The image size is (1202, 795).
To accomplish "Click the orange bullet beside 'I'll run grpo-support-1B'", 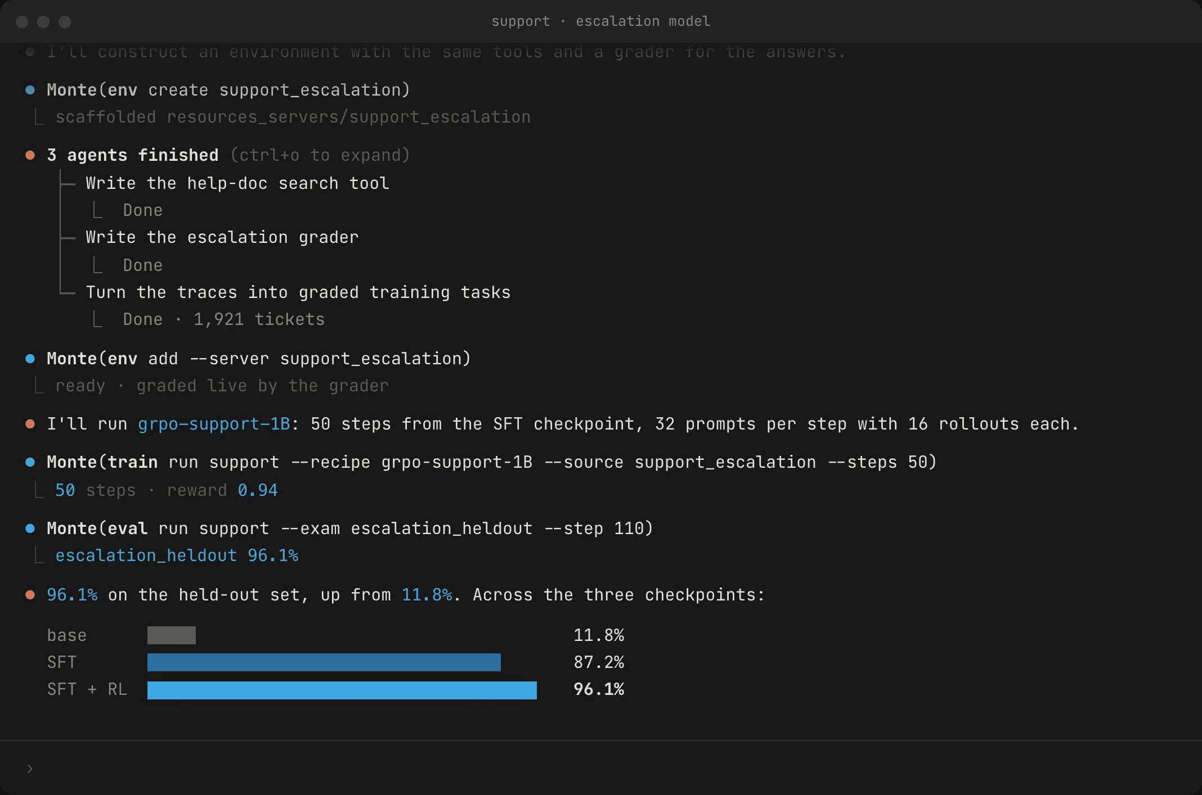I will [x=30, y=424].
